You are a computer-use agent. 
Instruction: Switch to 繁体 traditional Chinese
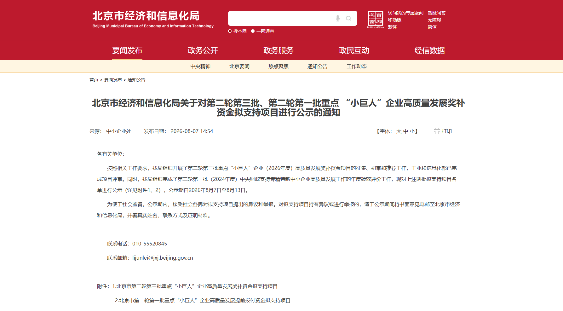393,27
